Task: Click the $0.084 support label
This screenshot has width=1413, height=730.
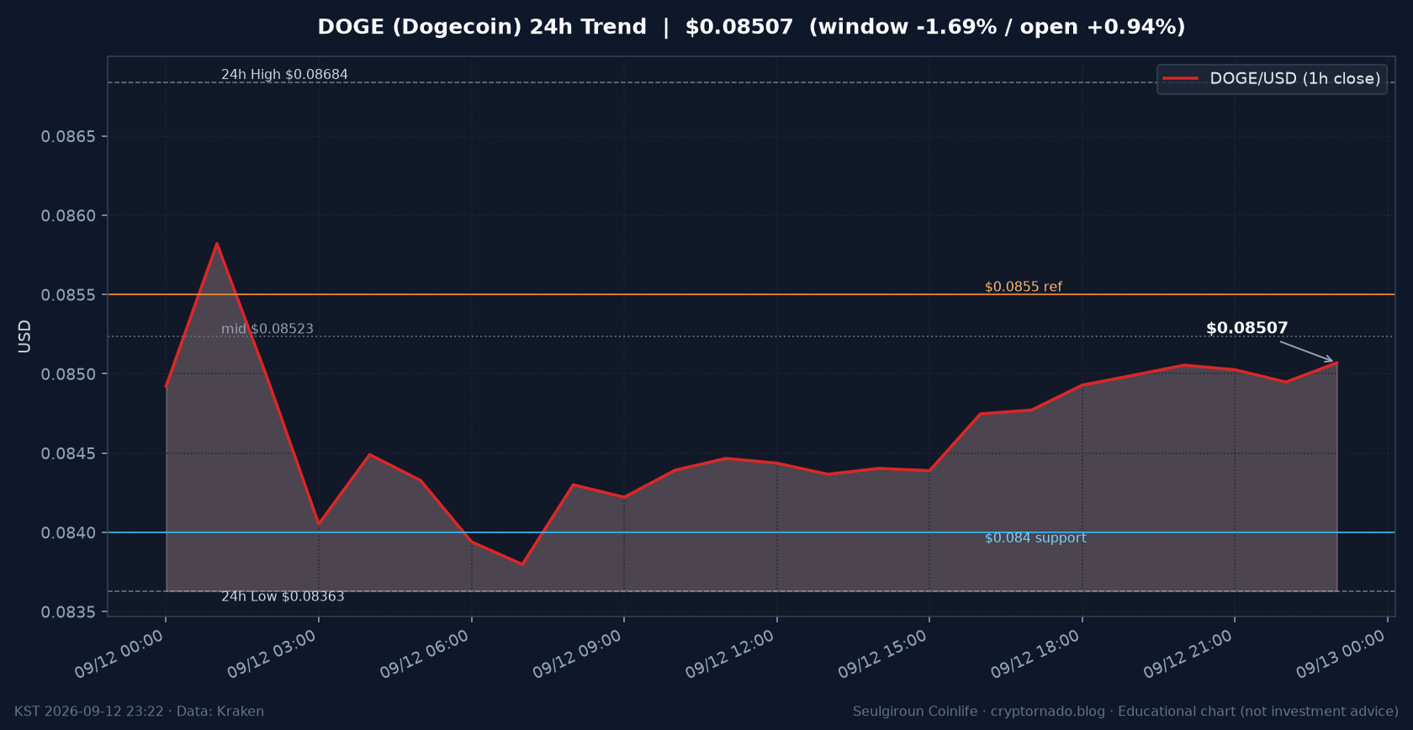Action: pyautogui.click(x=1035, y=538)
